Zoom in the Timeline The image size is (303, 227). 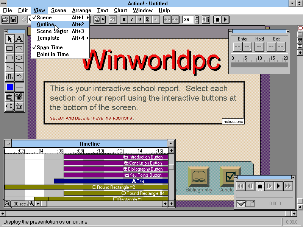(x=32, y=204)
